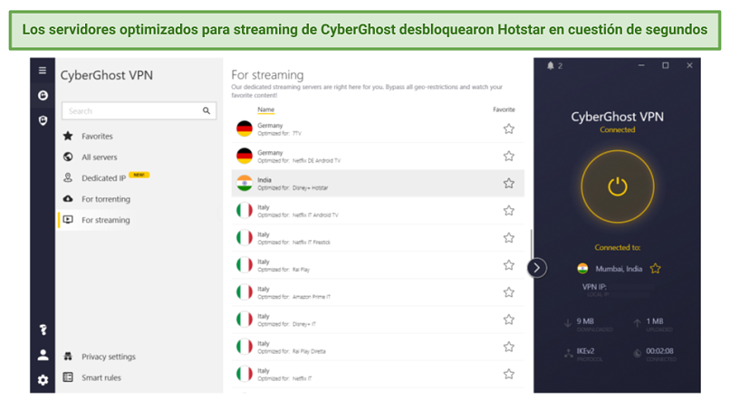Viewport: 730px width, 410px height.
Task: Sort the server list by Name column
Action: [266, 110]
